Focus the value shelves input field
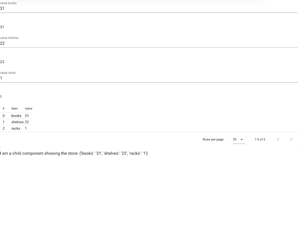298x239 pixels. click(x=146, y=43)
